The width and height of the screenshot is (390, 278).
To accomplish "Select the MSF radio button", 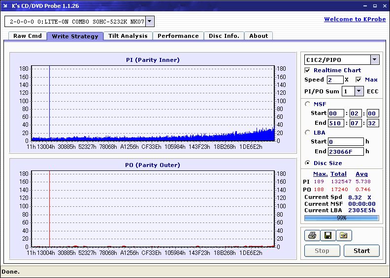I will 308,104.
